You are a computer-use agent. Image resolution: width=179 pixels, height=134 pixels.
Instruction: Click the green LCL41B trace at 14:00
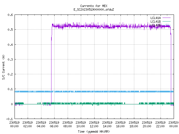[107, 104]
